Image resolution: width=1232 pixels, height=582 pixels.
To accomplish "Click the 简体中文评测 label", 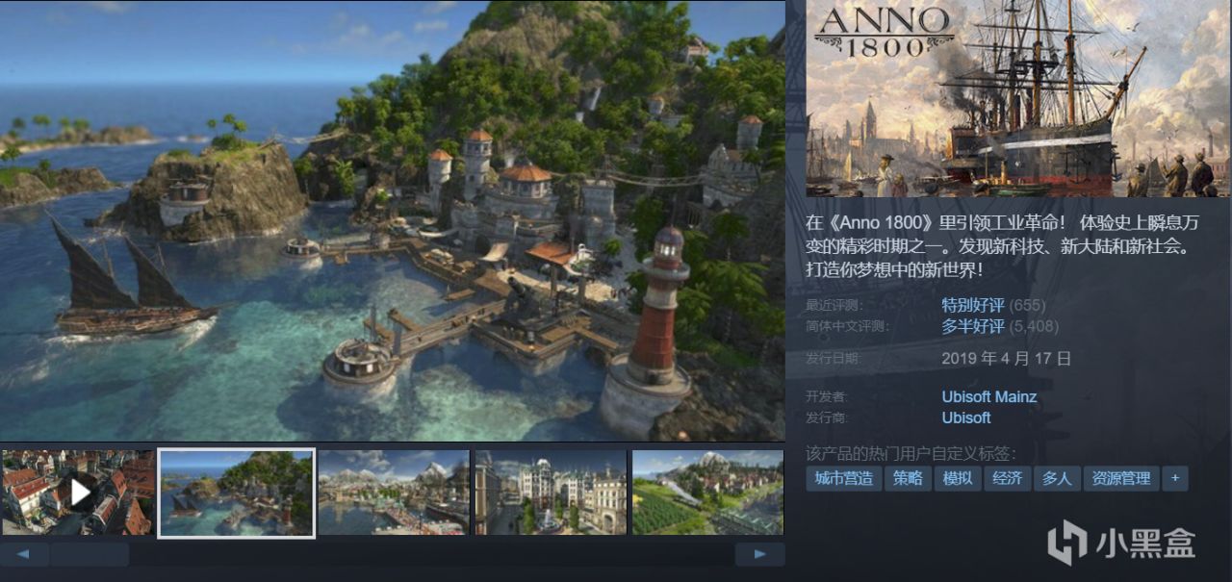I will [847, 326].
